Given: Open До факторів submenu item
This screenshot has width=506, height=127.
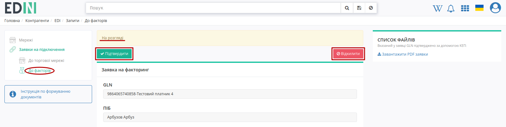Looking at the screenshot, I should coord(40,71).
